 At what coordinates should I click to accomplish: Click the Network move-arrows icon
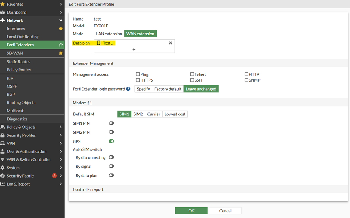pos(2,21)
